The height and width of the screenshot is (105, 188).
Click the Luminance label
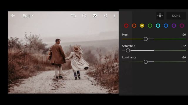[129, 57]
